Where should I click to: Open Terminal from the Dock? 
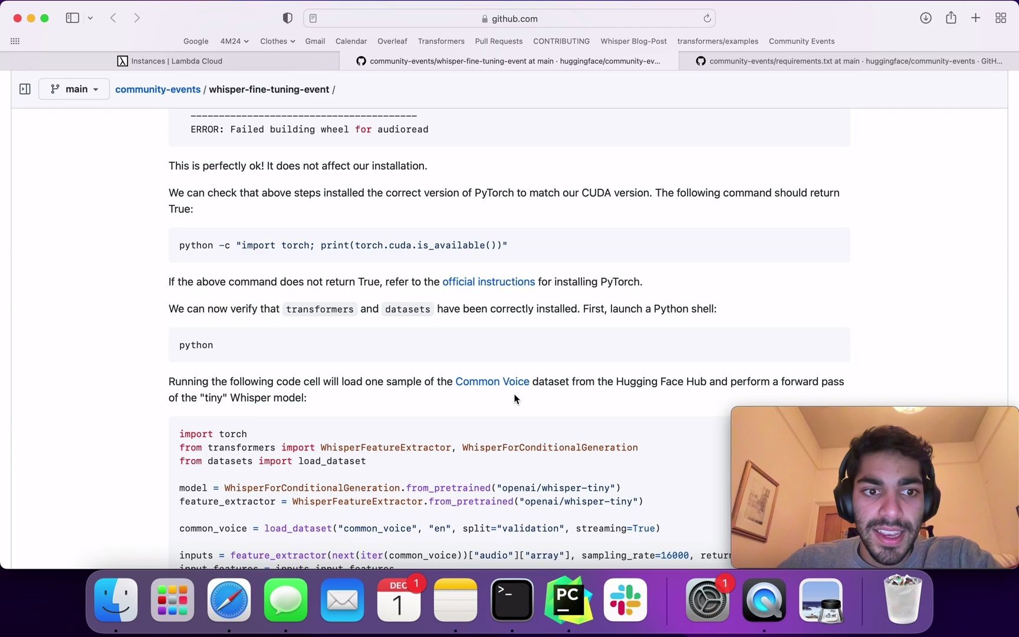click(512, 600)
